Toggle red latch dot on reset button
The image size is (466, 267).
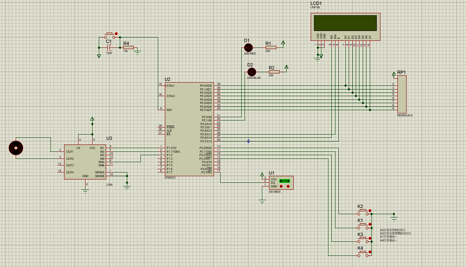(116, 33)
